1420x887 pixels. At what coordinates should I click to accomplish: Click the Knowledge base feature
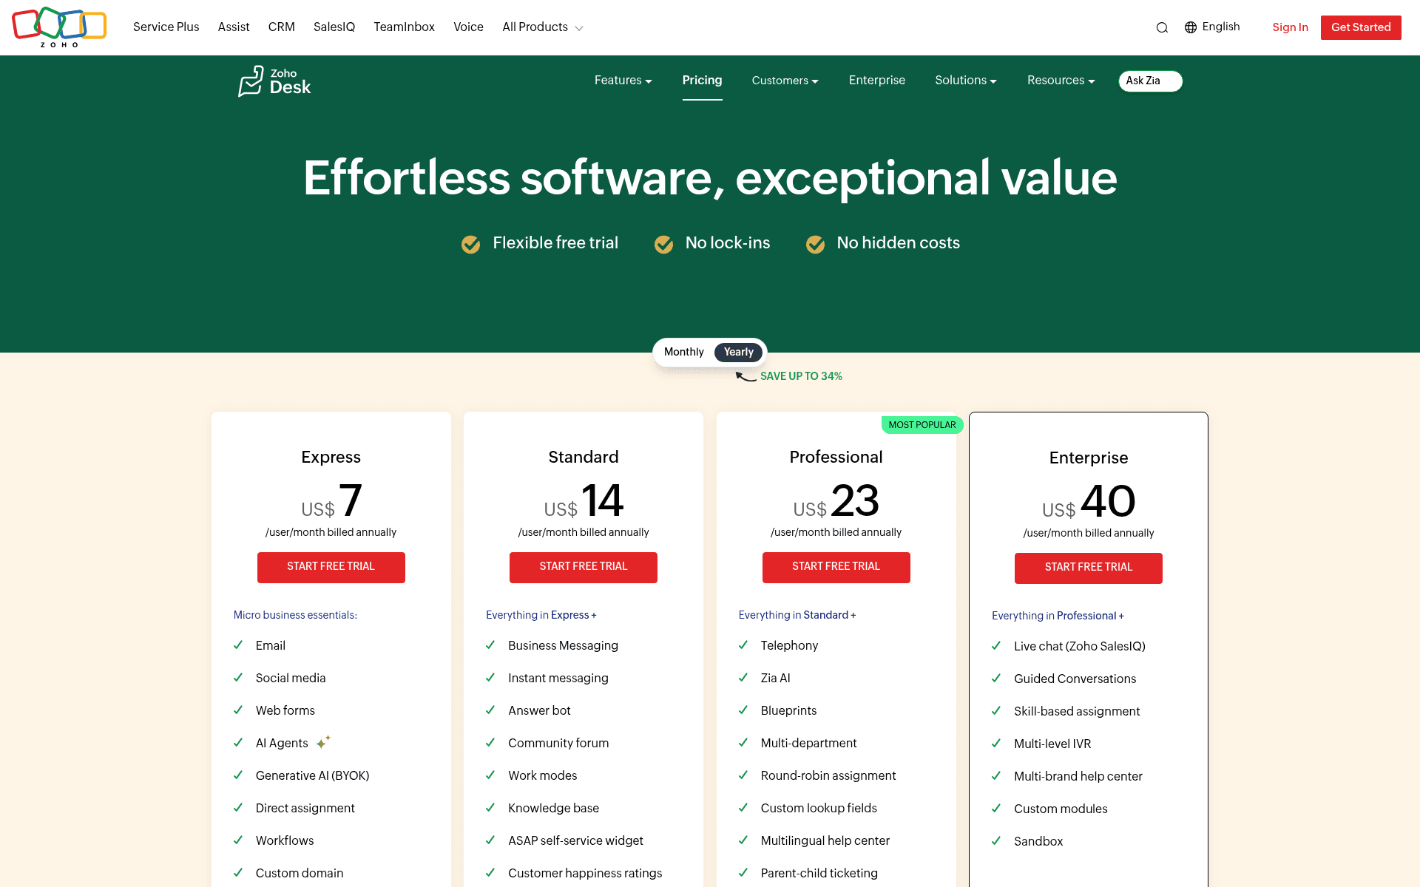(553, 808)
